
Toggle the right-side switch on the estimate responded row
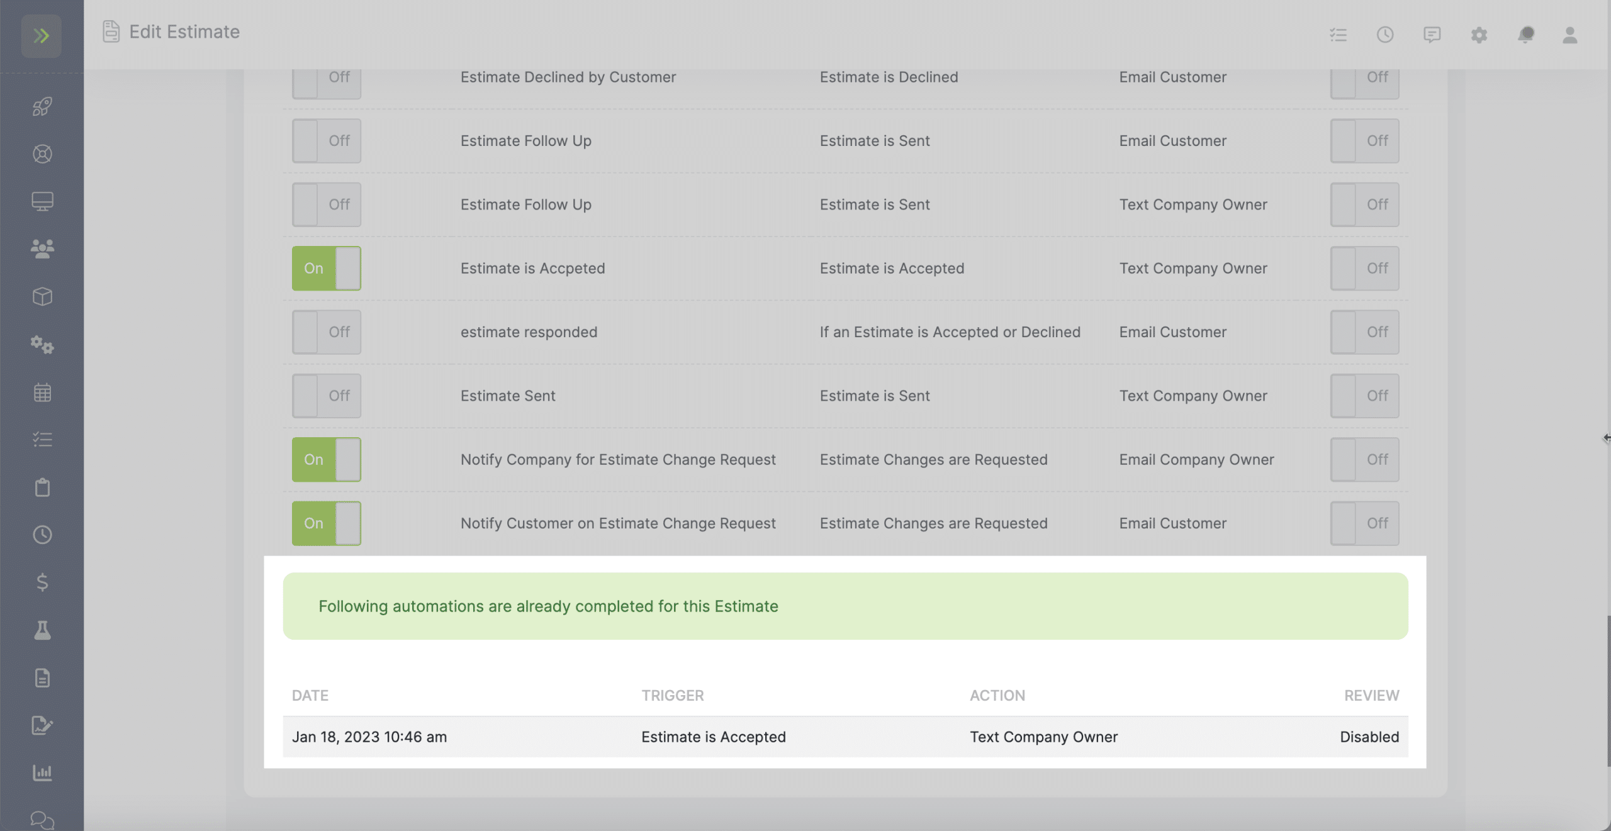[1364, 332]
